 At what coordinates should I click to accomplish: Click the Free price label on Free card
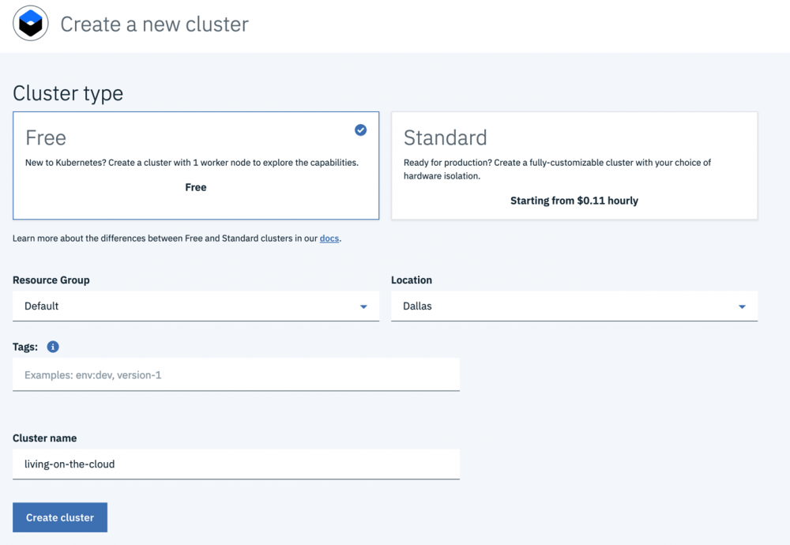[196, 187]
